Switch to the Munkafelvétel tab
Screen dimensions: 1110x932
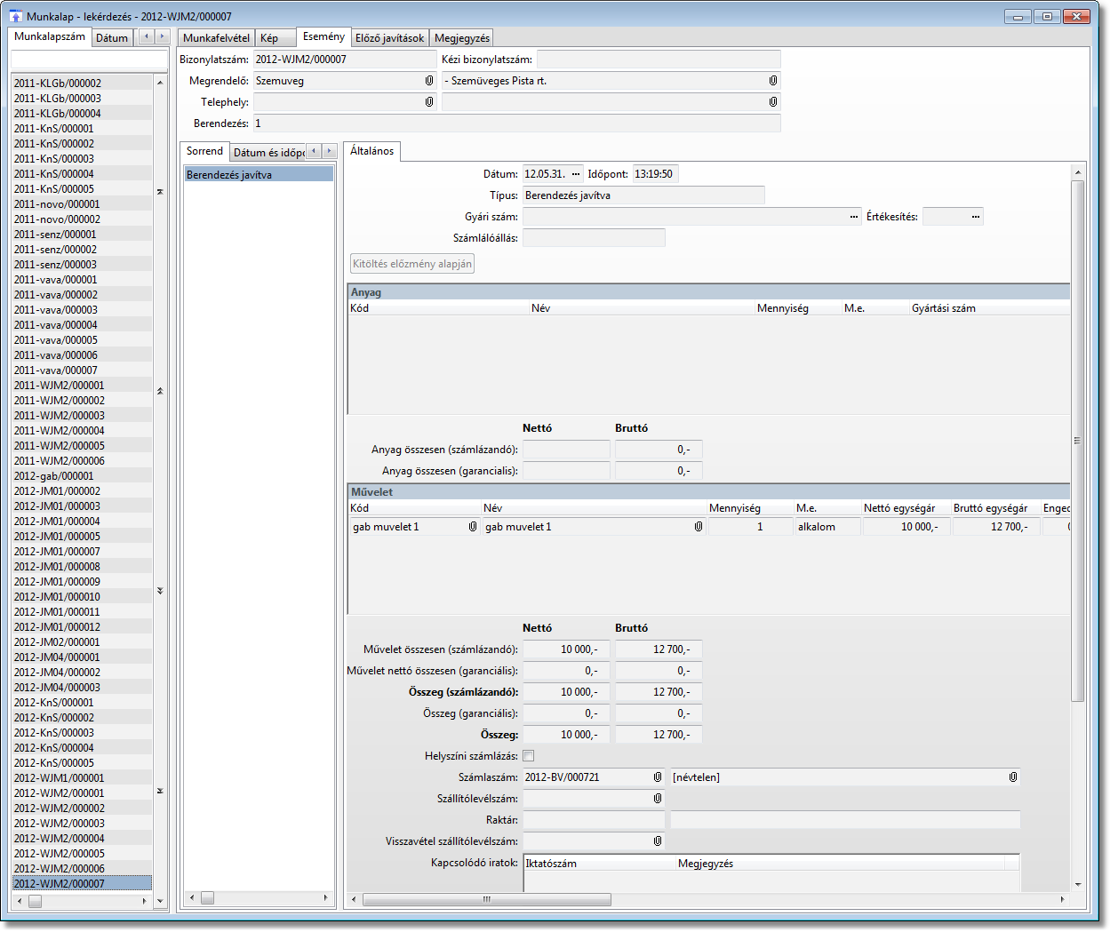click(x=216, y=38)
